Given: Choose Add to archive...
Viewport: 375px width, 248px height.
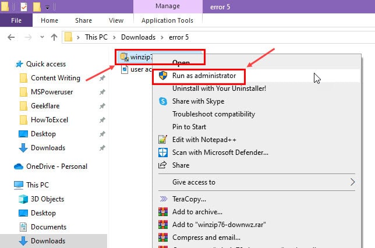Looking at the screenshot, I should coord(256,212).
